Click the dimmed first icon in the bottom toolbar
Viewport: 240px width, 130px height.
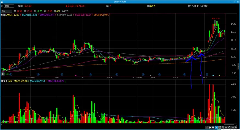[207, 127]
